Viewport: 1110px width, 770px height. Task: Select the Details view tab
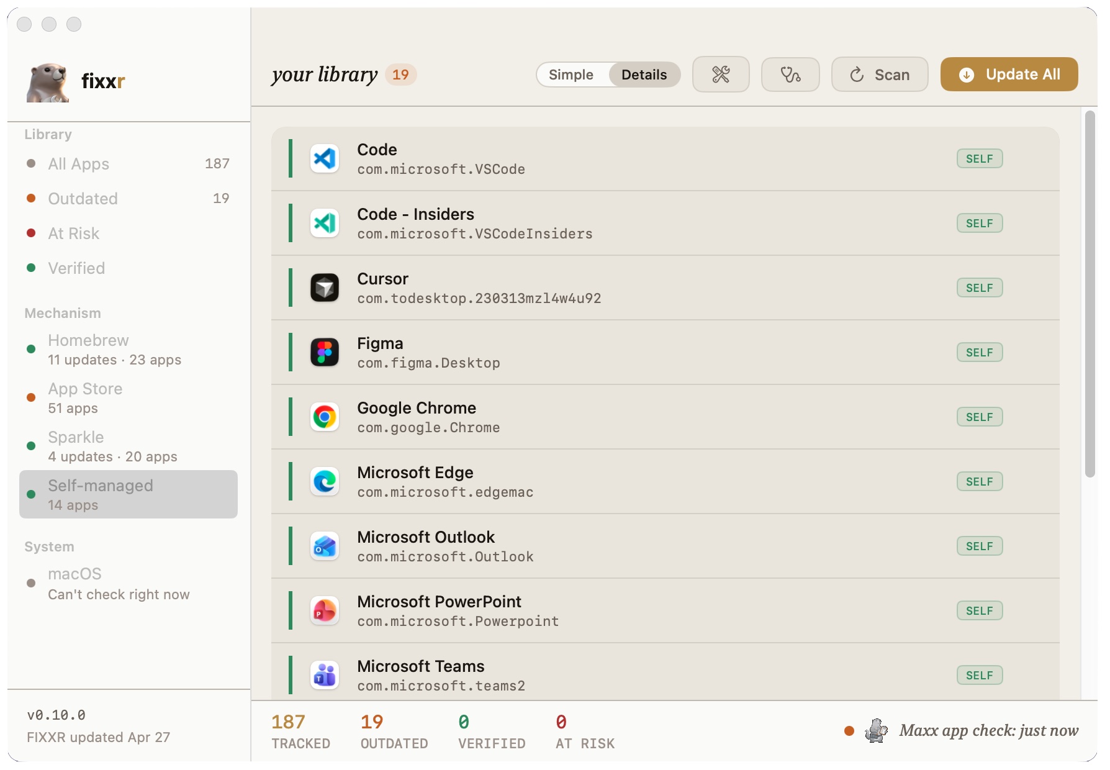coord(644,74)
